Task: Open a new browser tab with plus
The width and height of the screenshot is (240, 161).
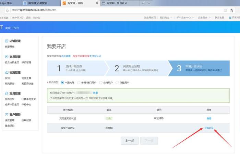Action: coord(143,3)
